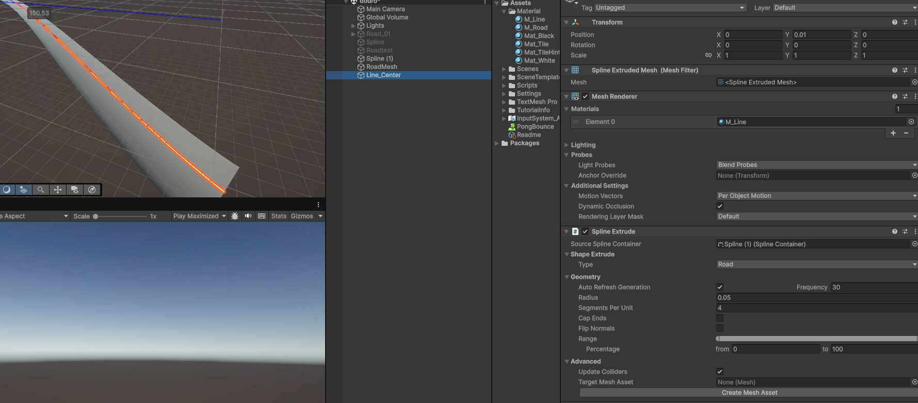Uncheck Dynamic Occlusion option

pos(720,206)
